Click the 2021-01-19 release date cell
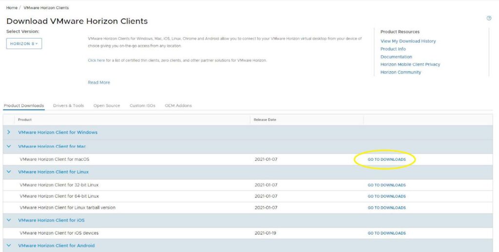The image size is (499, 252). point(266,233)
